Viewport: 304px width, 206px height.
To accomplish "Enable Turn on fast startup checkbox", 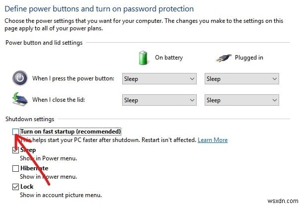I will pos(16,132).
